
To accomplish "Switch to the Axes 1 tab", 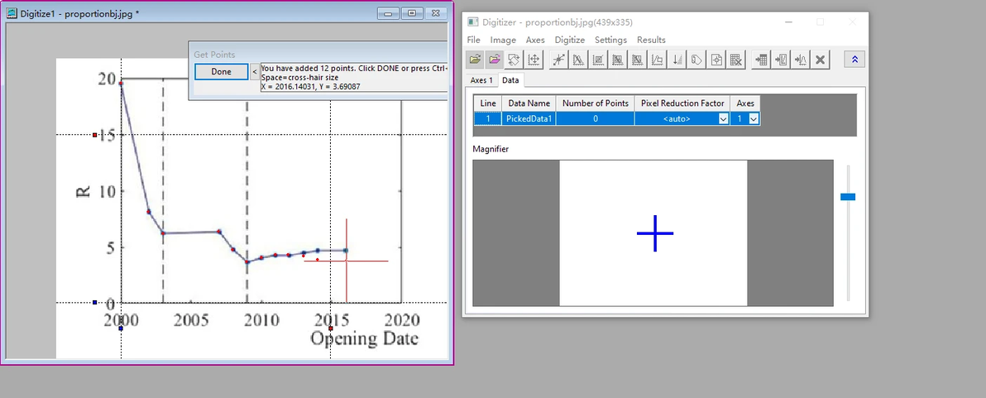I will [x=482, y=80].
